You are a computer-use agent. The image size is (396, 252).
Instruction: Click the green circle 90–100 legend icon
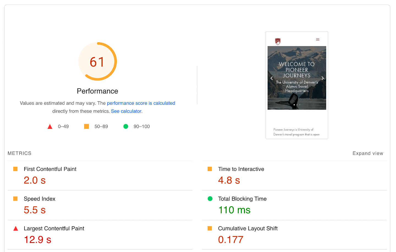pos(126,126)
